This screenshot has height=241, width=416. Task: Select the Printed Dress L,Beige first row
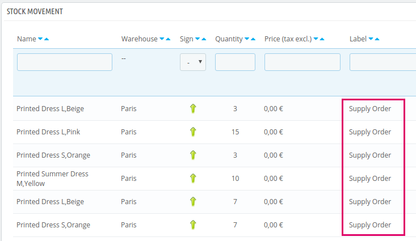coord(215,109)
